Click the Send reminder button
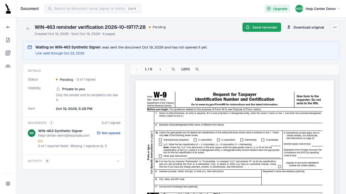 click(x=262, y=27)
